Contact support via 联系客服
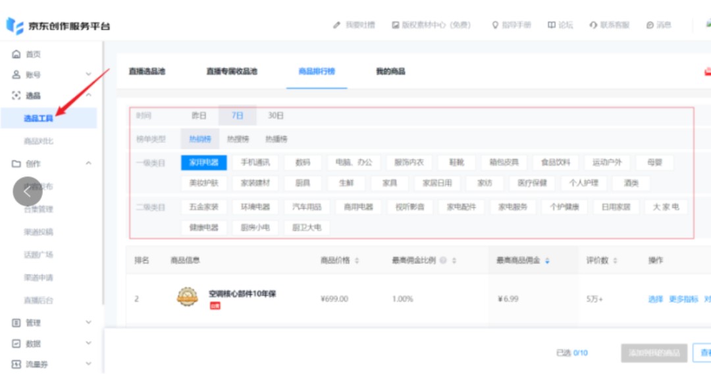Screen dimensions: 711x379 [609, 25]
